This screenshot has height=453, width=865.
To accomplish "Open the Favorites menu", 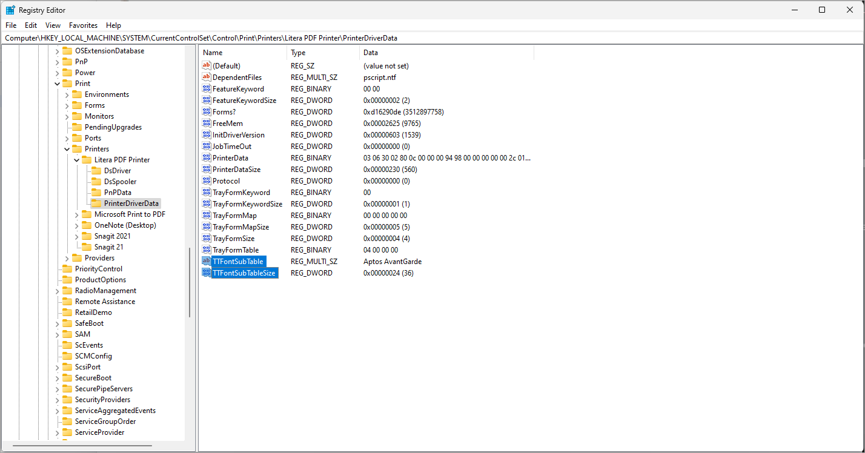I will pyautogui.click(x=83, y=25).
